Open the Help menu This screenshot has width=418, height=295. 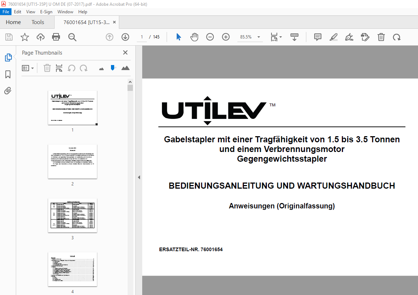pos(83,12)
